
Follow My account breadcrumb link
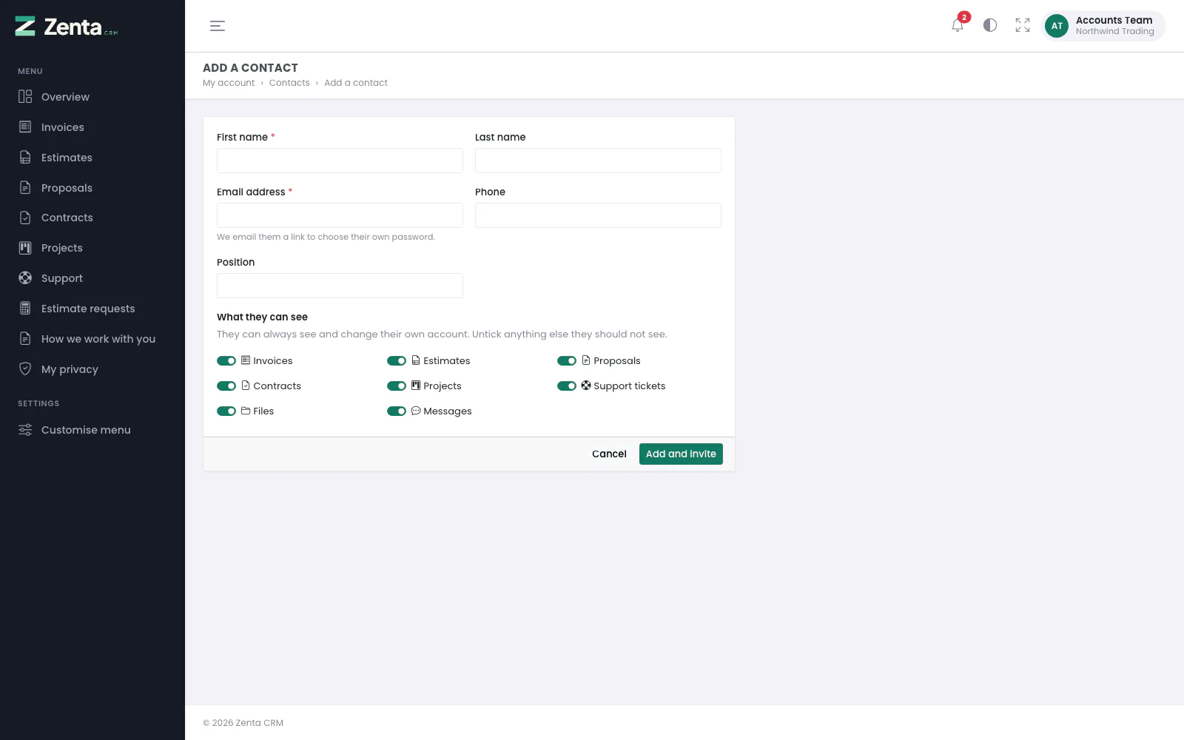tap(229, 83)
